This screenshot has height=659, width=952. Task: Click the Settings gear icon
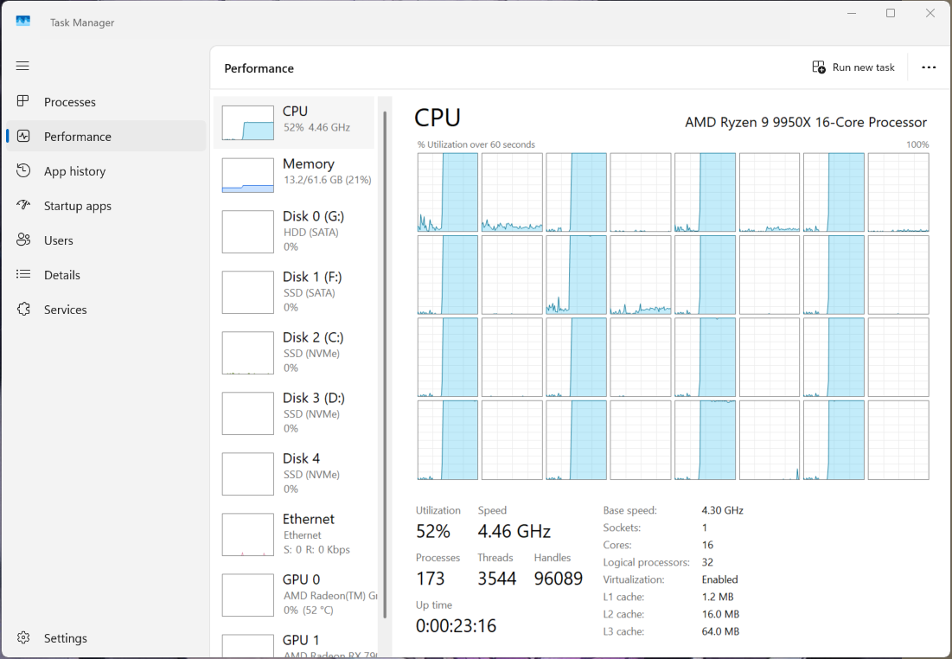coord(23,637)
